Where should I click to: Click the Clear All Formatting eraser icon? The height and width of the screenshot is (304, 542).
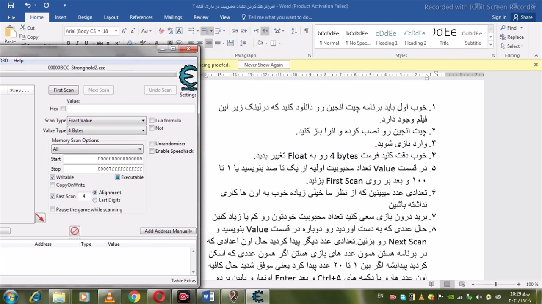tap(161, 31)
